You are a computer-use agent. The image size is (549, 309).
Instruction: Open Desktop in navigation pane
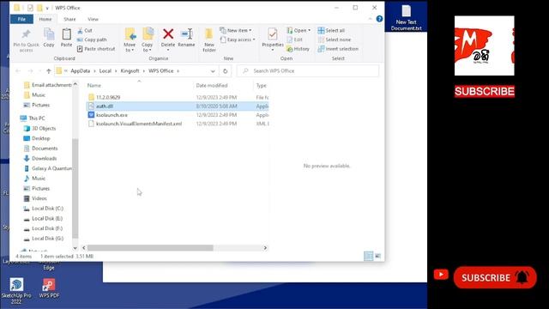point(41,138)
